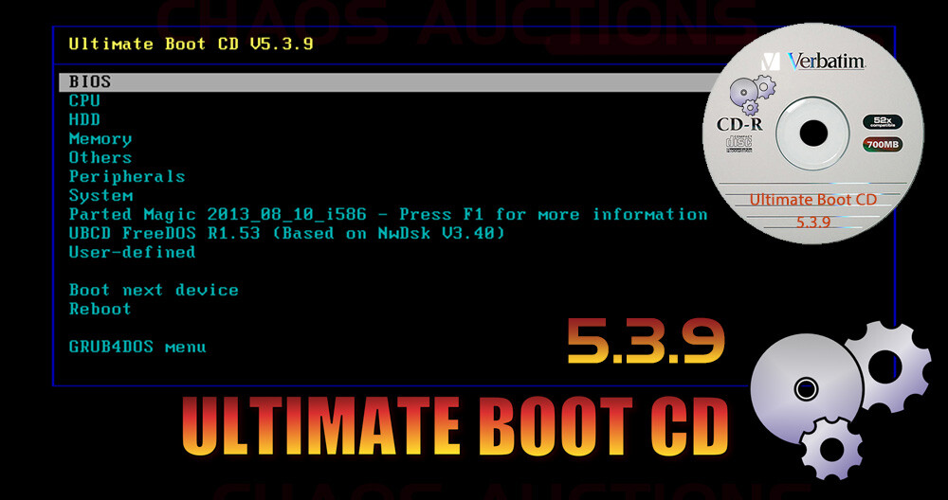Open the System menu entry
This screenshot has width=948, height=500.
(x=101, y=196)
